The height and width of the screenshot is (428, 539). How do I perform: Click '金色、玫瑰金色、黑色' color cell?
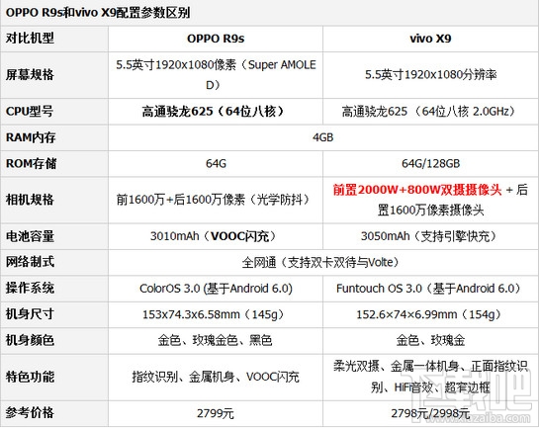(216, 340)
